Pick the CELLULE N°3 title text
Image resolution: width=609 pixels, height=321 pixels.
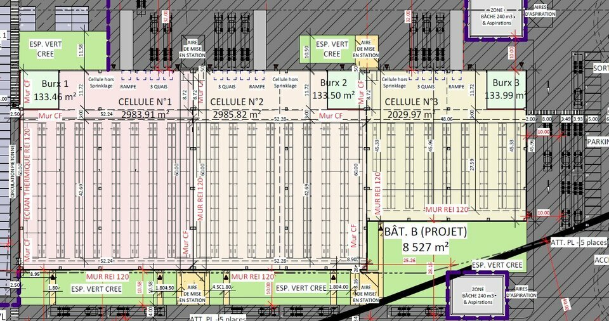coord(412,102)
